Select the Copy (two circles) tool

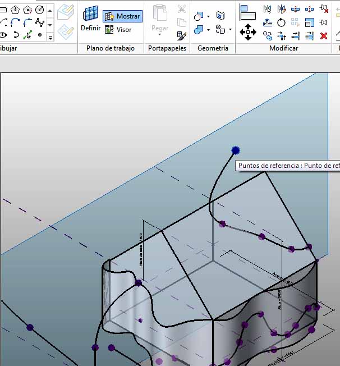[268, 36]
